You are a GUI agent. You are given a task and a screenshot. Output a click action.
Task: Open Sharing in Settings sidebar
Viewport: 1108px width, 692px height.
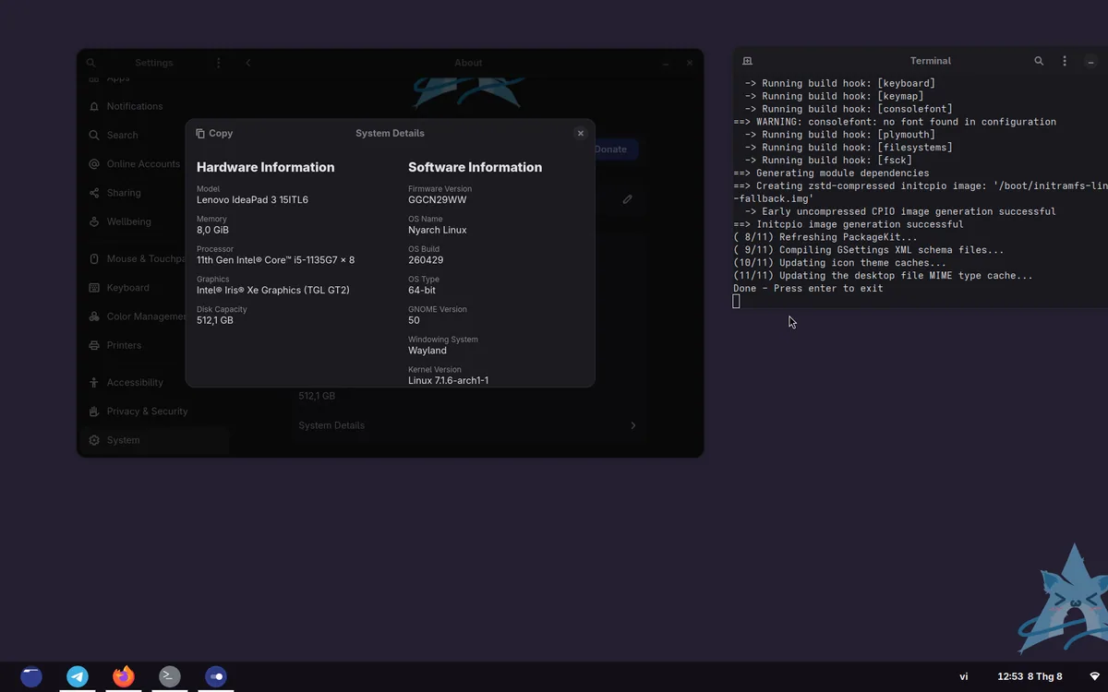(x=153, y=193)
